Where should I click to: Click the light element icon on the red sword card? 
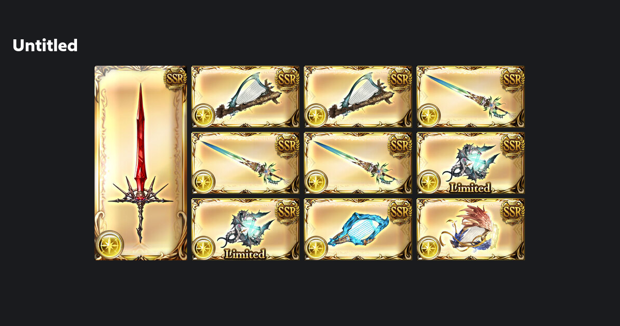coord(110,245)
